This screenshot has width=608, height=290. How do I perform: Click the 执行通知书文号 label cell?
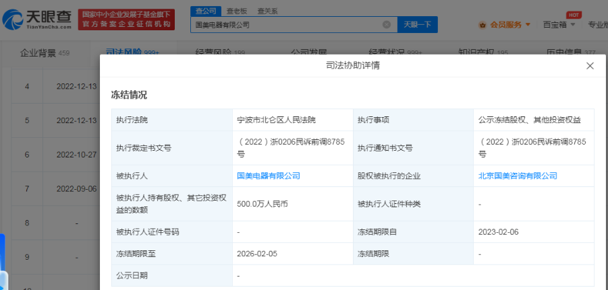click(x=414, y=148)
